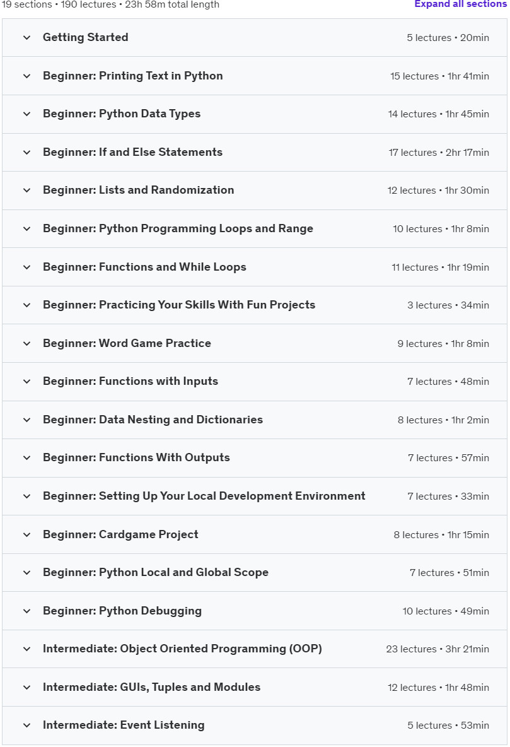Viewport: 510px width, 747px height.
Task: Expand chevron for Lists and Randomization
Action: point(27,190)
